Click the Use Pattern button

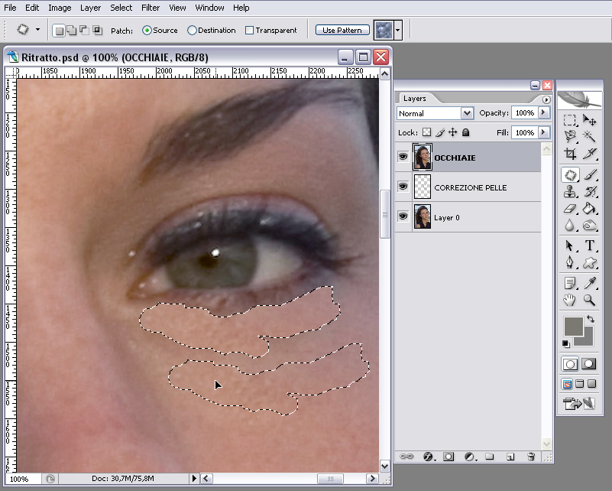342,31
